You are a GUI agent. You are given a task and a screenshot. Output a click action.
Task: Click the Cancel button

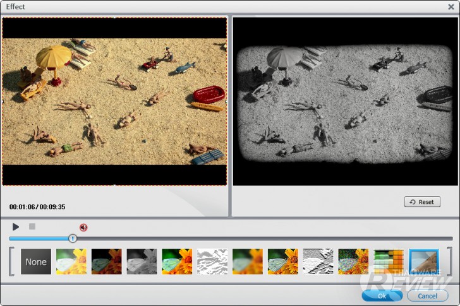tap(427, 296)
